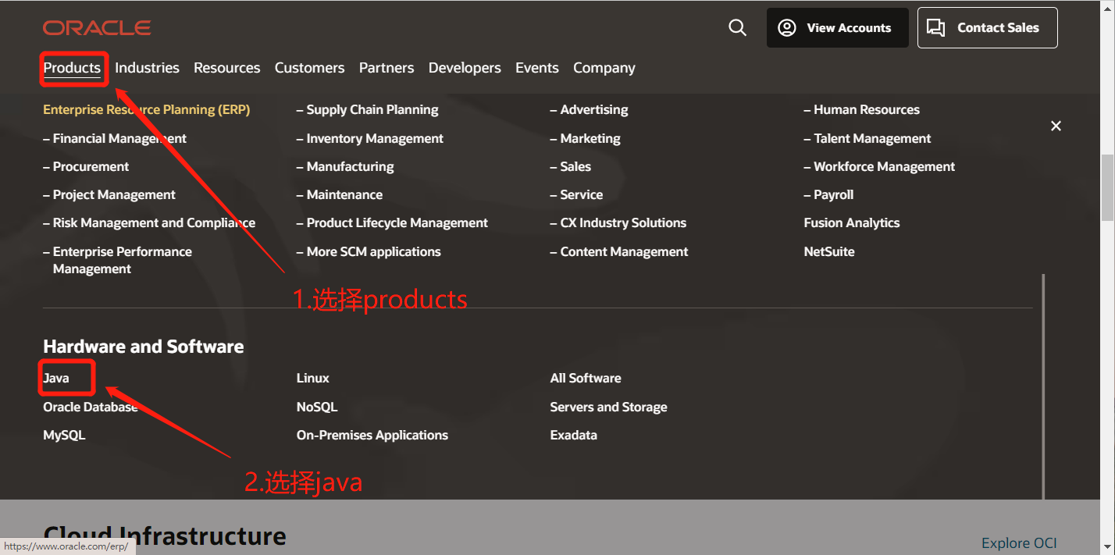The width and height of the screenshot is (1115, 555).
Task: Open On-Premises Applications link
Action: [x=372, y=436]
